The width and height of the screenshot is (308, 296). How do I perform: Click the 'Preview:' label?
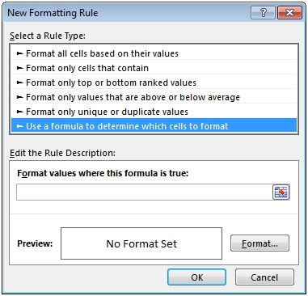[35, 243]
